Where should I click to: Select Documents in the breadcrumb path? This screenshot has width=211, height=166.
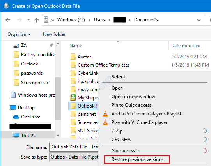pos(146,20)
